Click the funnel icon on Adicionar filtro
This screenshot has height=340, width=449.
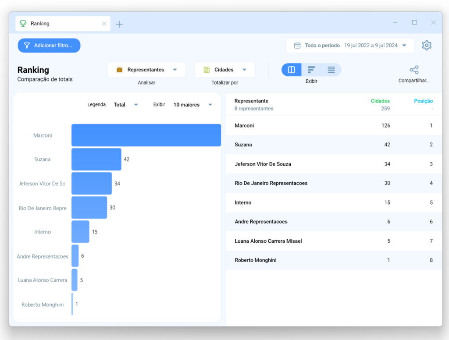pos(26,45)
